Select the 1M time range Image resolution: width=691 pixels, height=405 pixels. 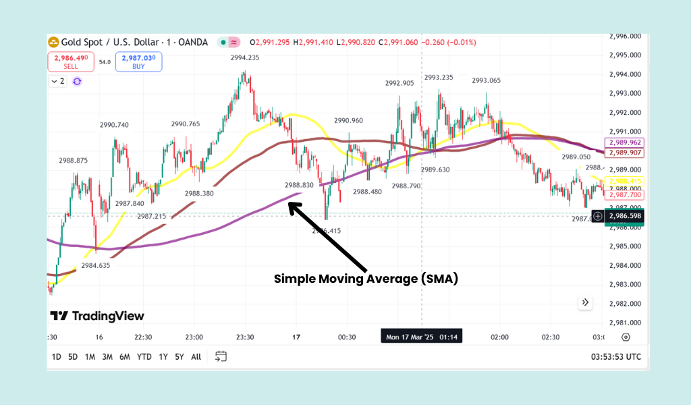[x=90, y=357]
